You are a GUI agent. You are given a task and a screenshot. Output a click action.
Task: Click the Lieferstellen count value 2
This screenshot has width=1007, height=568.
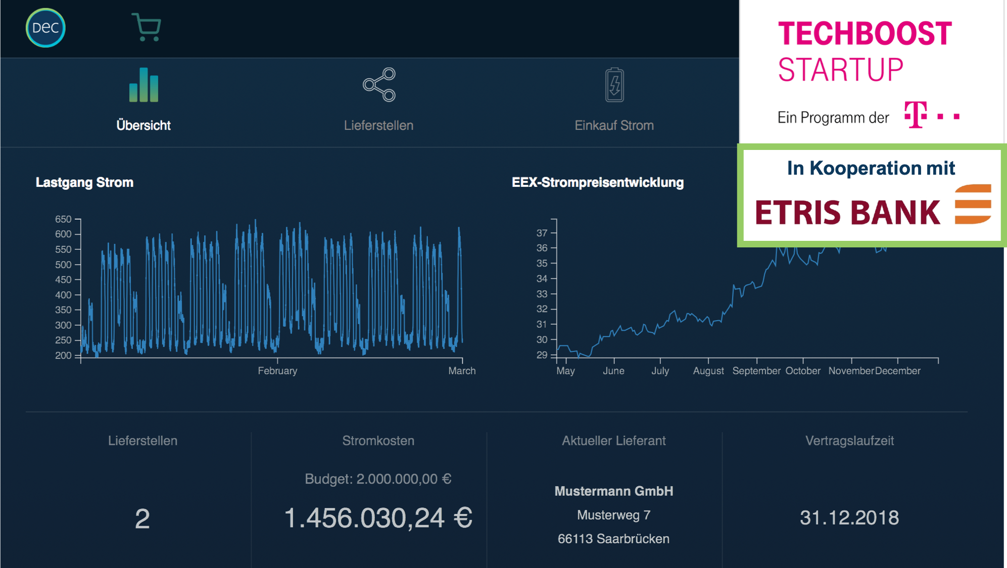(142, 519)
